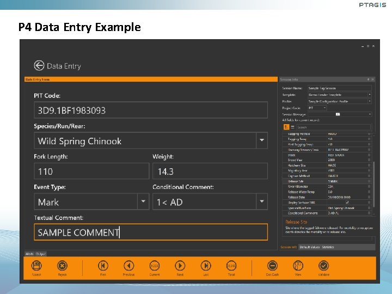The width and height of the screenshot is (392, 294).
Task: Click the Textual Comment input field
Action: (151, 232)
